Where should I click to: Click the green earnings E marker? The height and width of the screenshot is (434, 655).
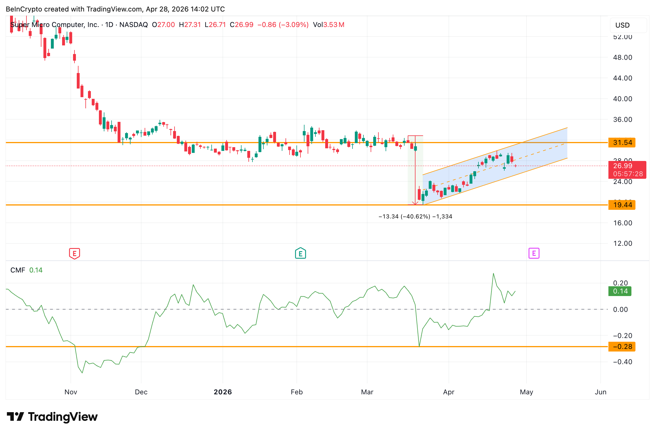pyautogui.click(x=300, y=254)
